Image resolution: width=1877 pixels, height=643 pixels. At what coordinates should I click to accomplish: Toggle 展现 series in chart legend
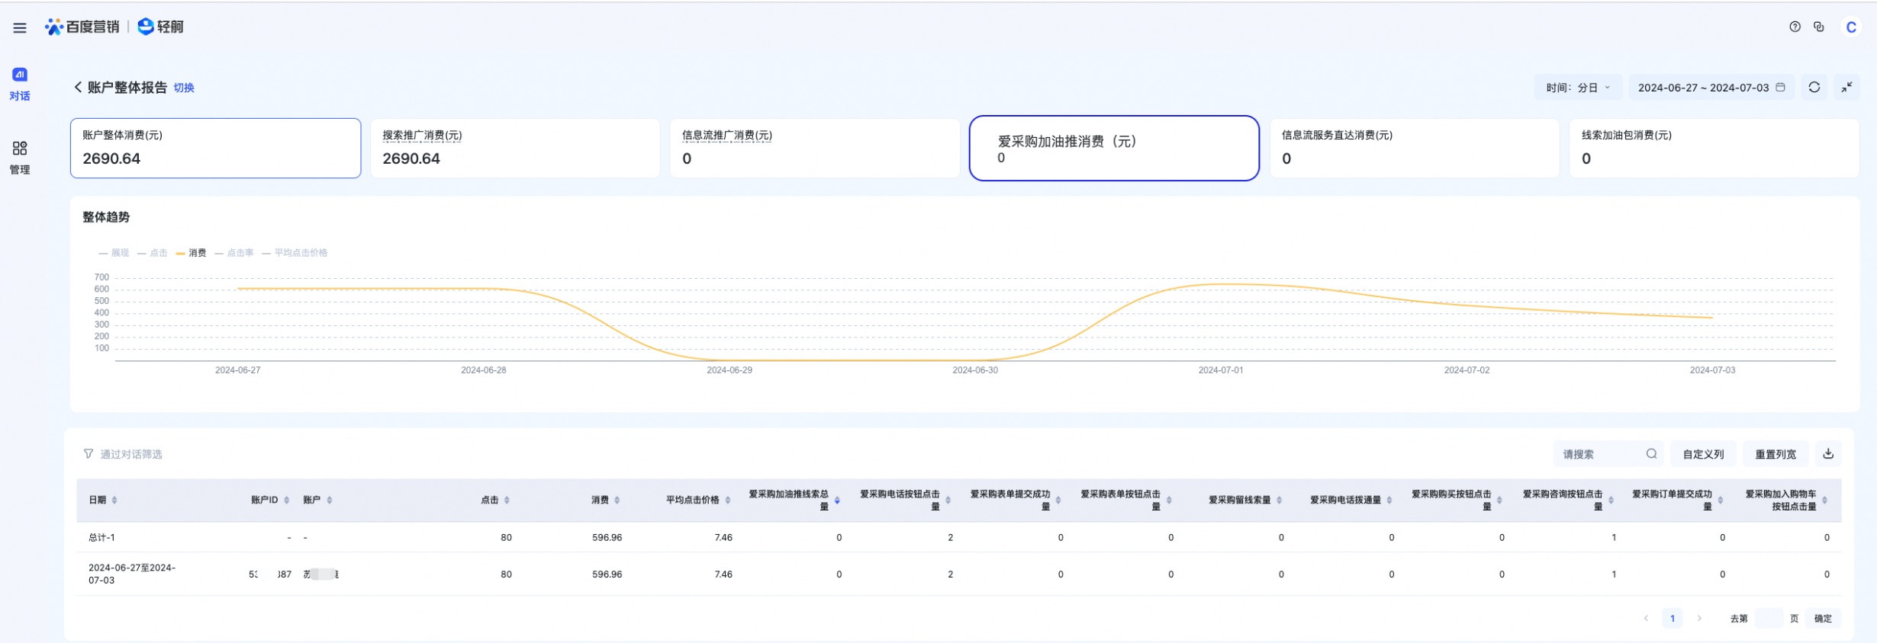click(114, 253)
